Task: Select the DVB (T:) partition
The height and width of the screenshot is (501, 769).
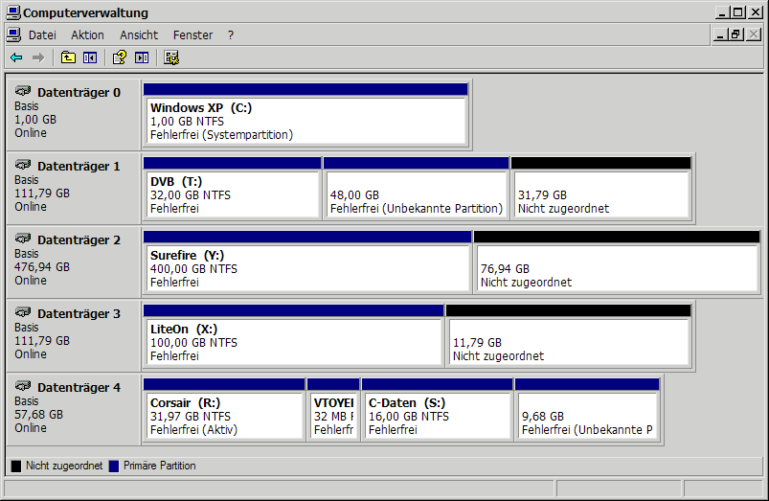Action: tap(232, 189)
